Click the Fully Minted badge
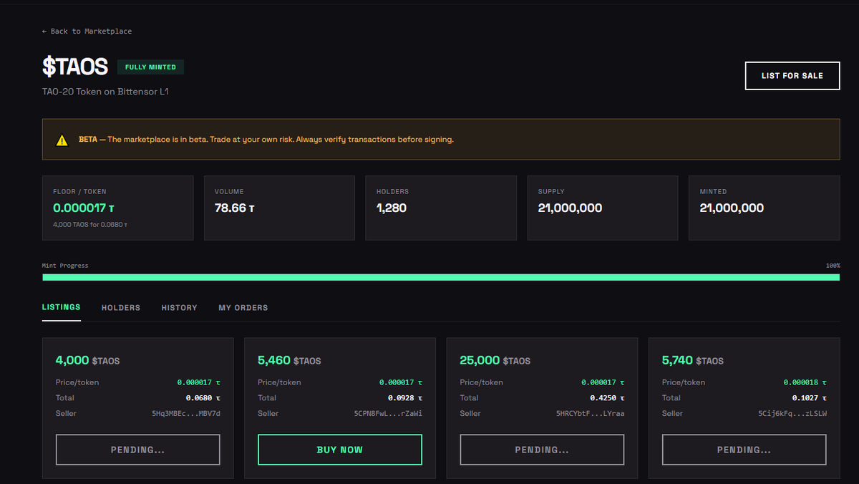This screenshot has height=484, width=859. [x=151, y=67]
